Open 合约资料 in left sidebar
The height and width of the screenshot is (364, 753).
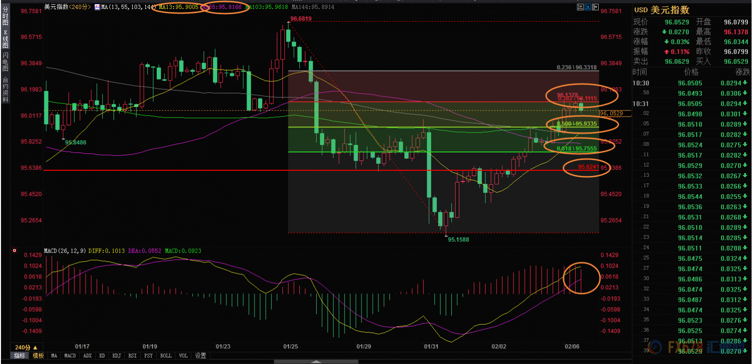coord(6,89)
